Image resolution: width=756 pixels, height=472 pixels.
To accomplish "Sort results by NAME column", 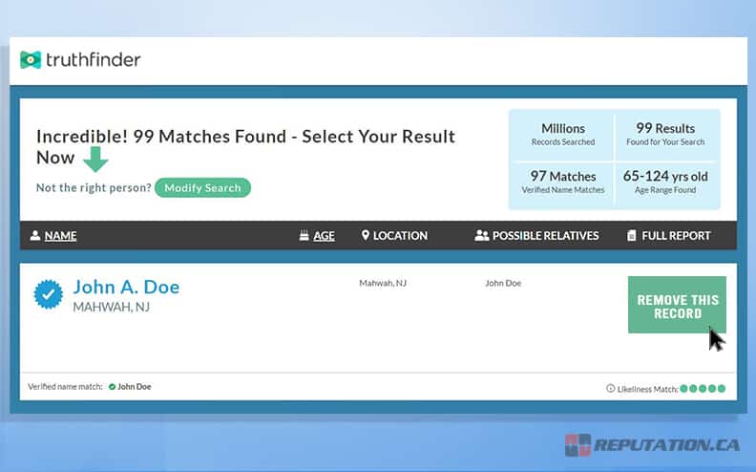I will tap(60, 236).
